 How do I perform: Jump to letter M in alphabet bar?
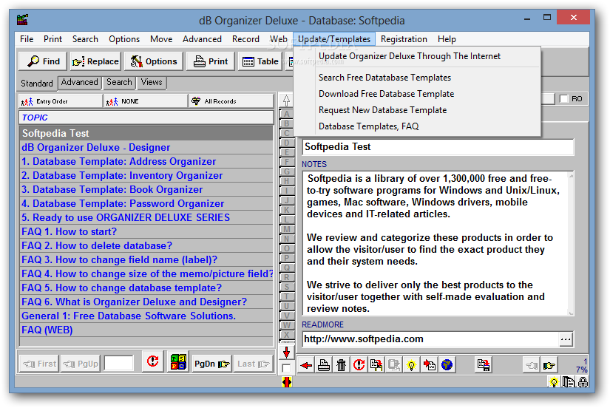pos(287,229)
